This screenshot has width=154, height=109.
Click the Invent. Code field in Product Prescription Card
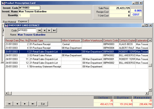29,8
